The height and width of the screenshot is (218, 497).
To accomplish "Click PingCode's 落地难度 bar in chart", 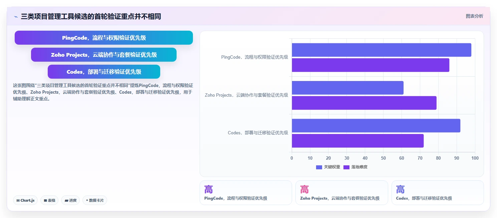I will pyautogui.click(x=370, y=65).
